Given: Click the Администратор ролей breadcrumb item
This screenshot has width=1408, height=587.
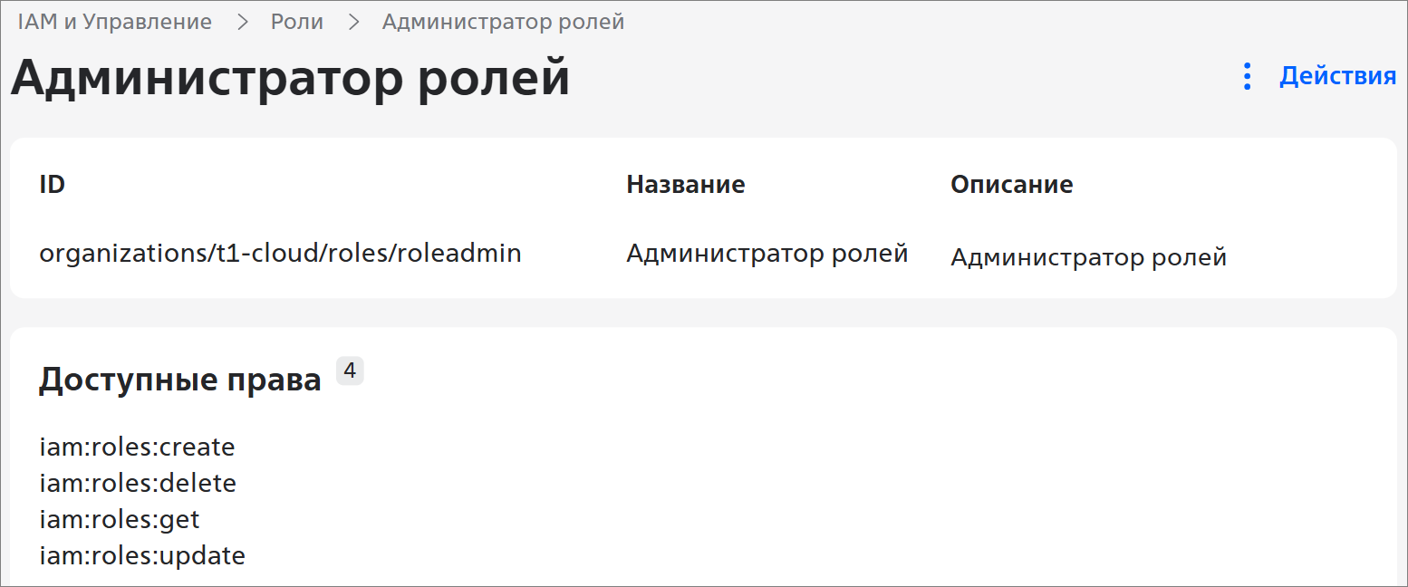Looking at the screenshot, I should tap(503, 22).
